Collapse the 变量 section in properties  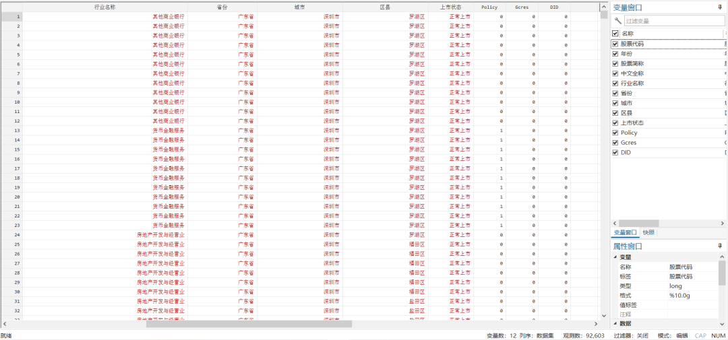point(615,257)
